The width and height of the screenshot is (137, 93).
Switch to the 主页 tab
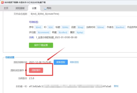6,8
